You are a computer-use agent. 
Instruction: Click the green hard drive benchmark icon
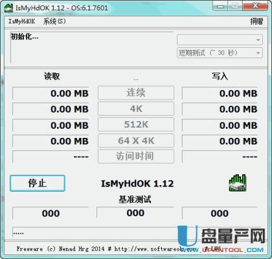(238, 183)
